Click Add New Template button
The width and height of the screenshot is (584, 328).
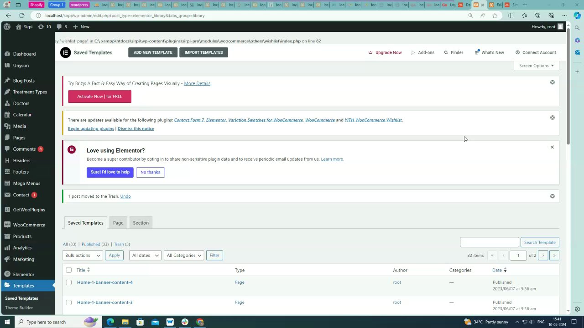coord(153,52)
